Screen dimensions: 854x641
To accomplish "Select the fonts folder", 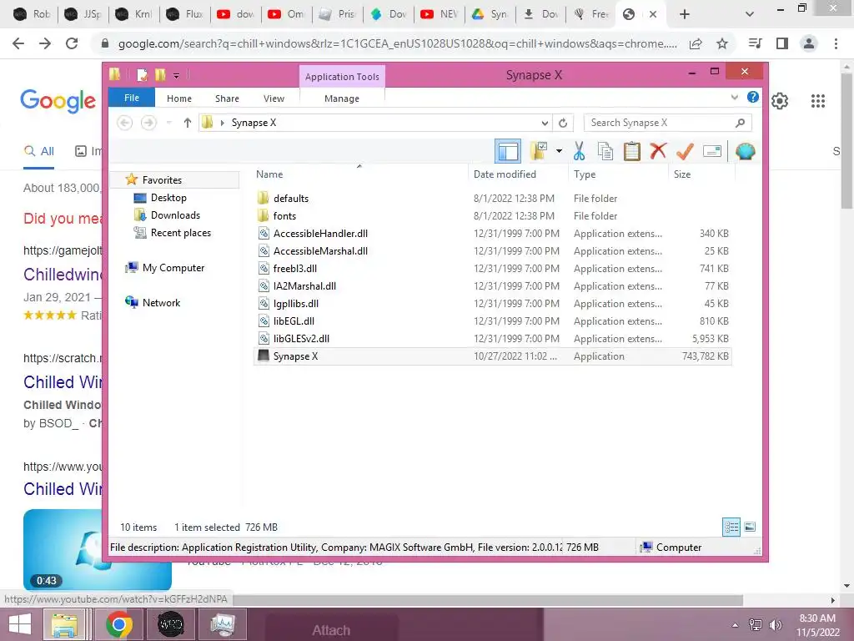I will (492, 216).
